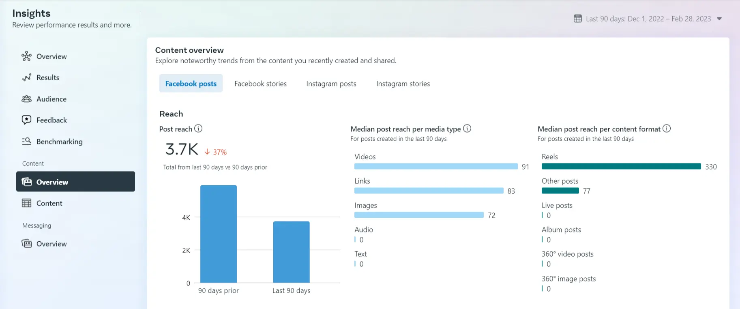
Task: Click the Audience people icon
Action: coord(26,99)
